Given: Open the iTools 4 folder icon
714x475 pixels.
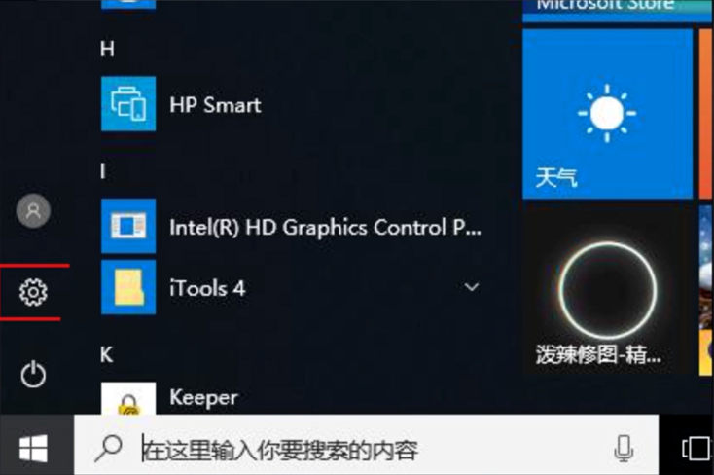Looking at the screenshot, I should [x=128, y=287].
